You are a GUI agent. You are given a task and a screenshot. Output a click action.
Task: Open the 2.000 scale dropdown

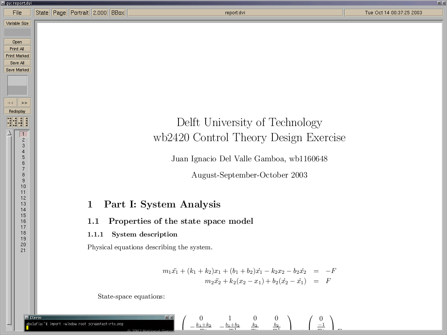100,13
